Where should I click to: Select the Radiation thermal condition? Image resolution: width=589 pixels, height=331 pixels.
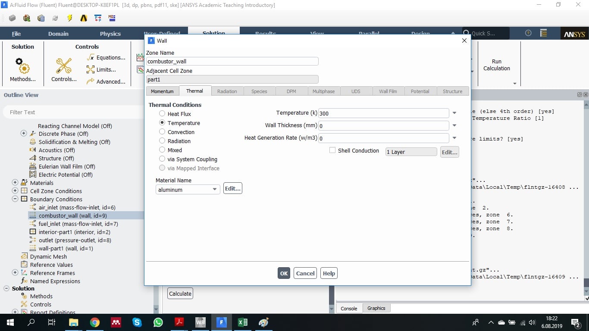pyautogui.click(x=162, y=141)
